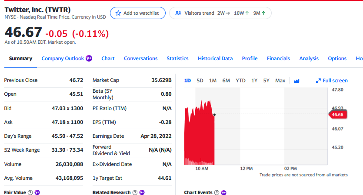Screen dimensions: 363x195
Task: Click the Twitter, Inc. (TWTR) heading
Action: [37, 10]
